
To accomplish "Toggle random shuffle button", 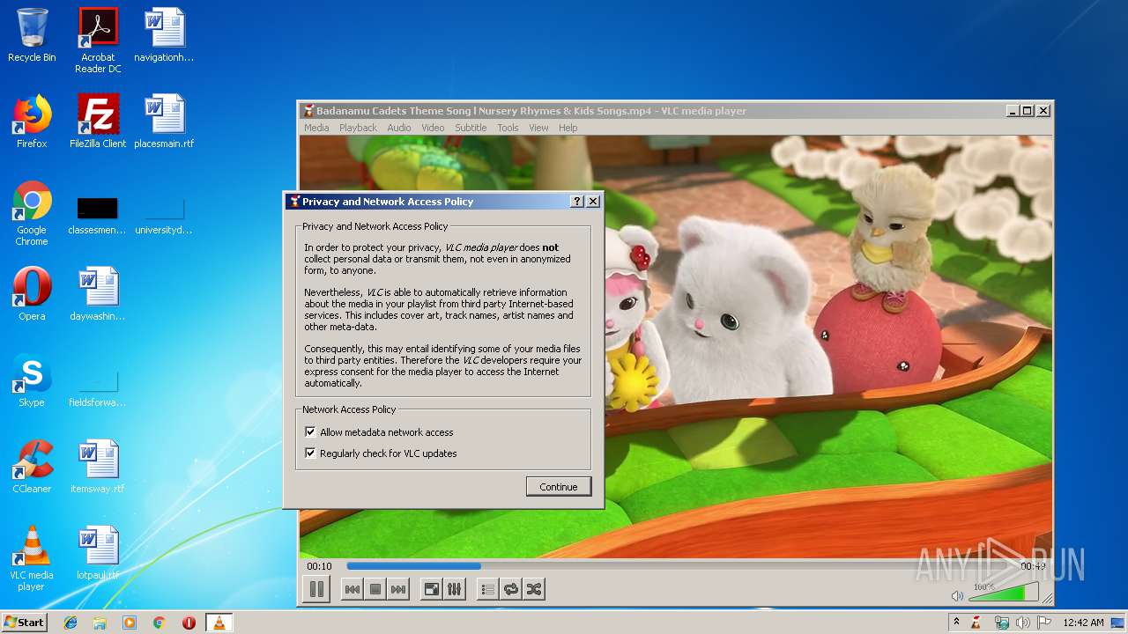I will tap(534, 589).
